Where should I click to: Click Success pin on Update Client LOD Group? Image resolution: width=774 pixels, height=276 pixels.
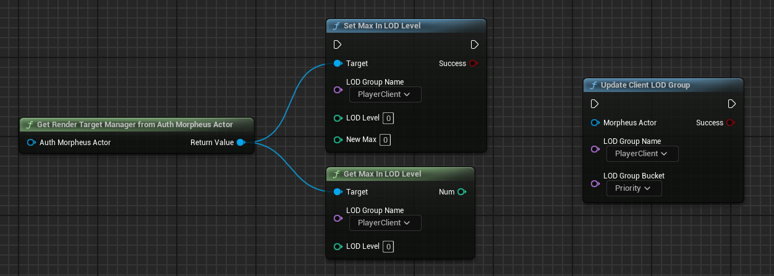(730, 123)
